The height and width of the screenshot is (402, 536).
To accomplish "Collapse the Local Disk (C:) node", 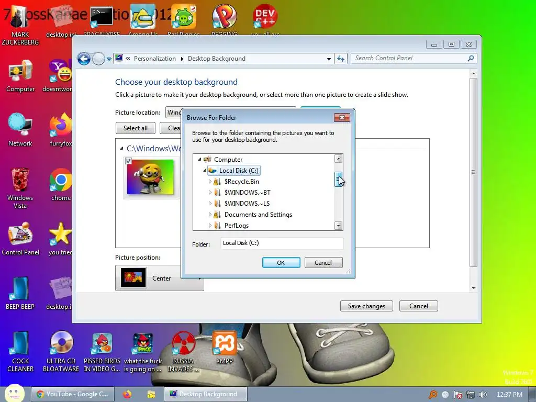I will tap(205, 170).
